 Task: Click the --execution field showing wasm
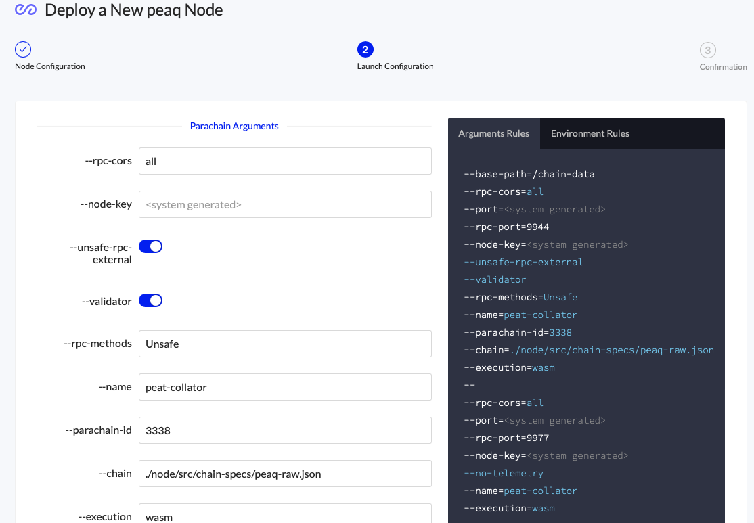pyautogui.click(x=285, y=514)
